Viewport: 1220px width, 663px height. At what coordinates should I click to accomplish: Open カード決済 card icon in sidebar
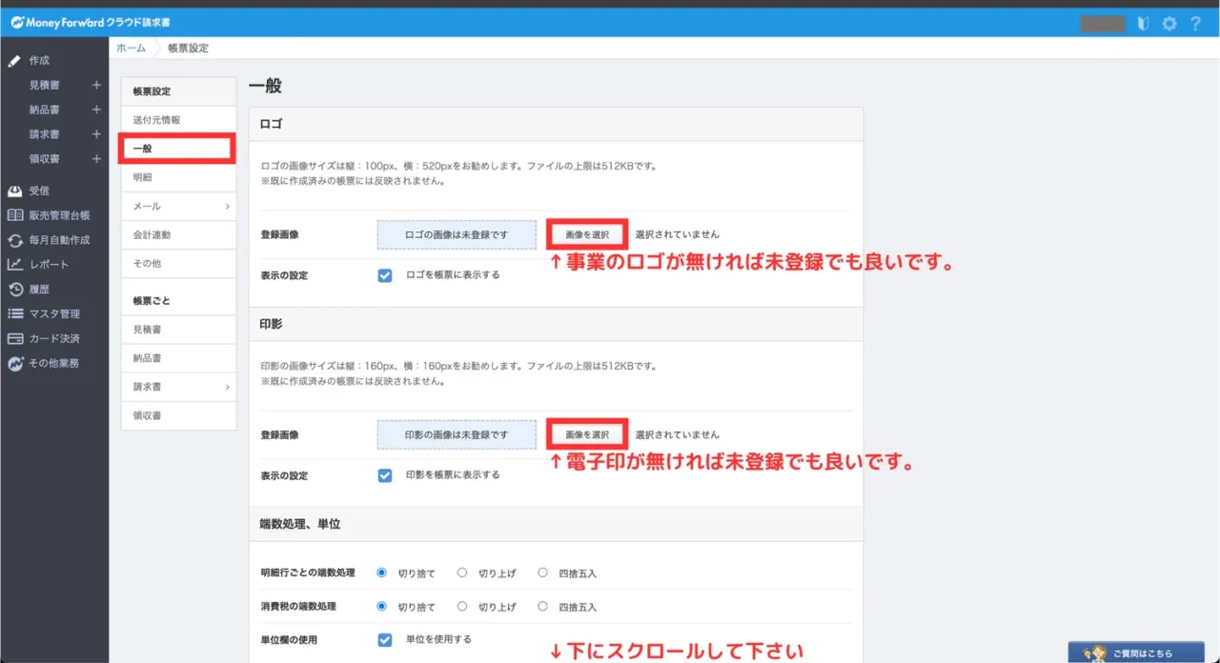[15, 339]
